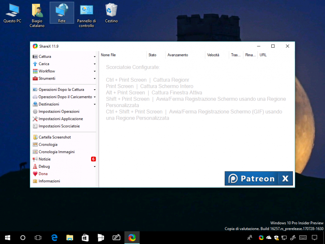Open the Action Center notification icon

click(314, 238)
